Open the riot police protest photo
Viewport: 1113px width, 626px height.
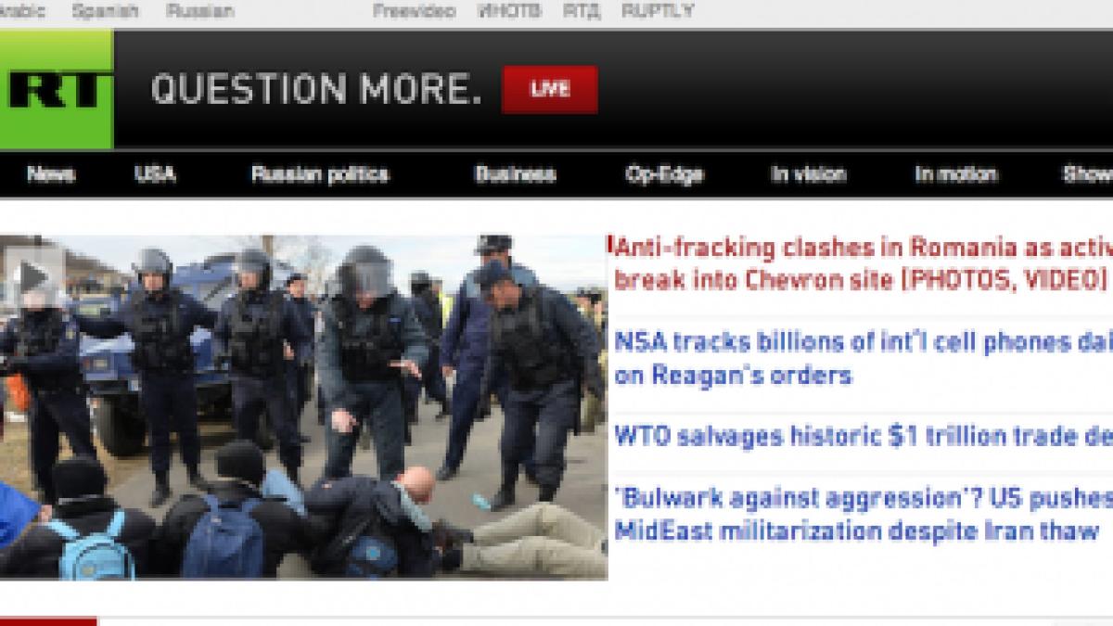(x=303, y=407)
